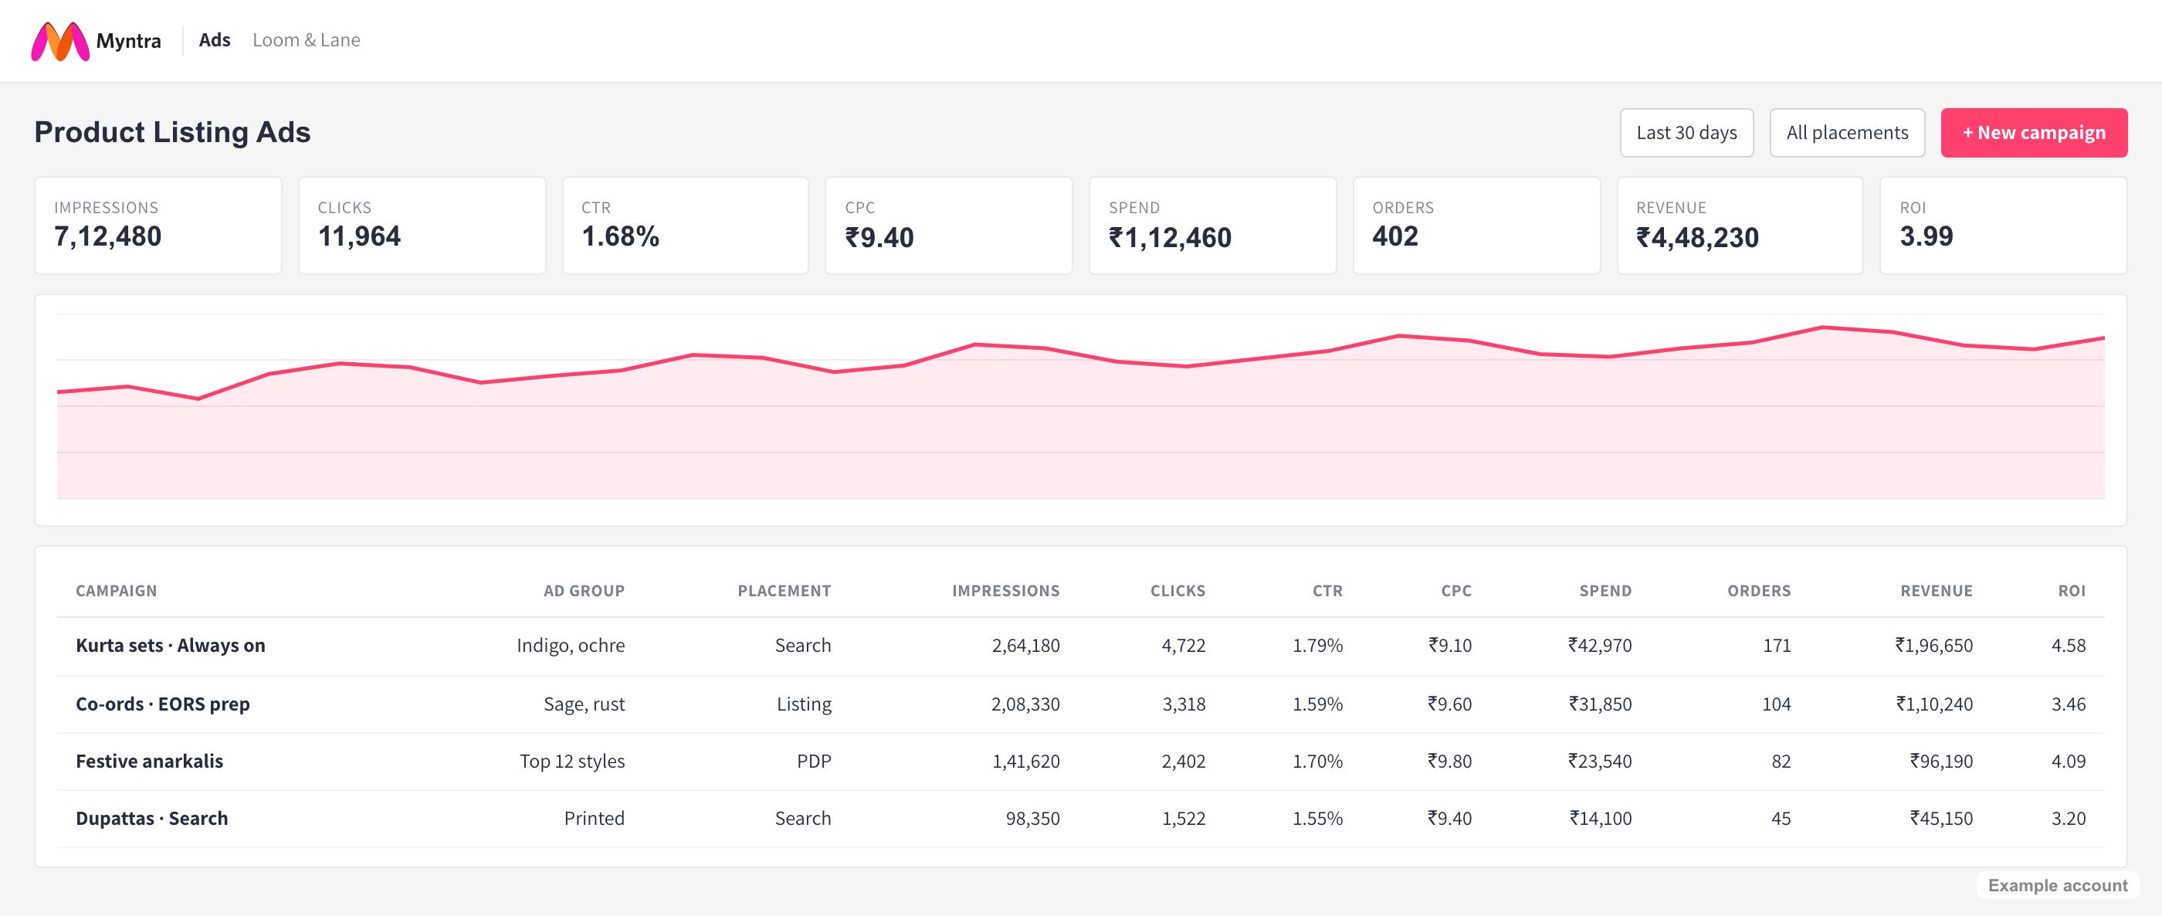Image resolution: width=2162 pixels, height=916 pixels.
Task: Click the Indigo, ochre ad group cell
Action: [571, 645]
